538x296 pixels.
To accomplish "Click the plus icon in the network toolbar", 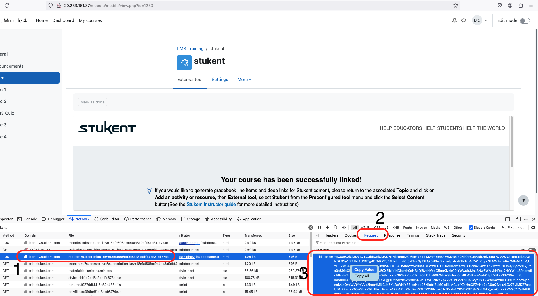I will pyautogui.click(x=327, y=228).
